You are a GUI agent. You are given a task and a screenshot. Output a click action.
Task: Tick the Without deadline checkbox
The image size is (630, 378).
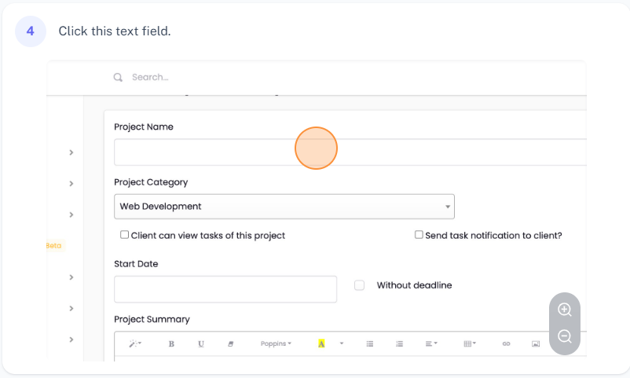360,285
